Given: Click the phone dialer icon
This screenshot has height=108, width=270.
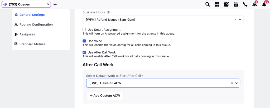Looking at the screenshot, I should click(245, 4).
